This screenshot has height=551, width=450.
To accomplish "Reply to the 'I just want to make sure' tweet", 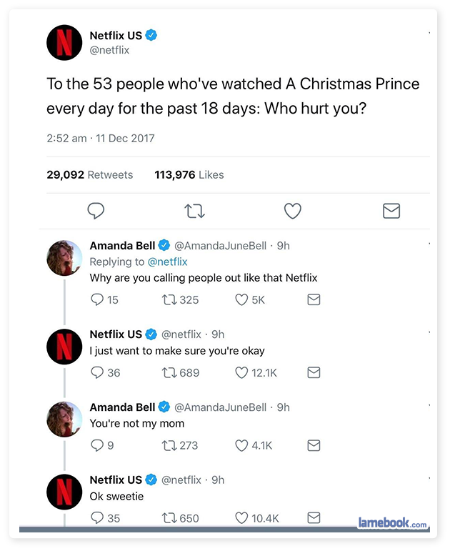I will click(x=97, y=372).
